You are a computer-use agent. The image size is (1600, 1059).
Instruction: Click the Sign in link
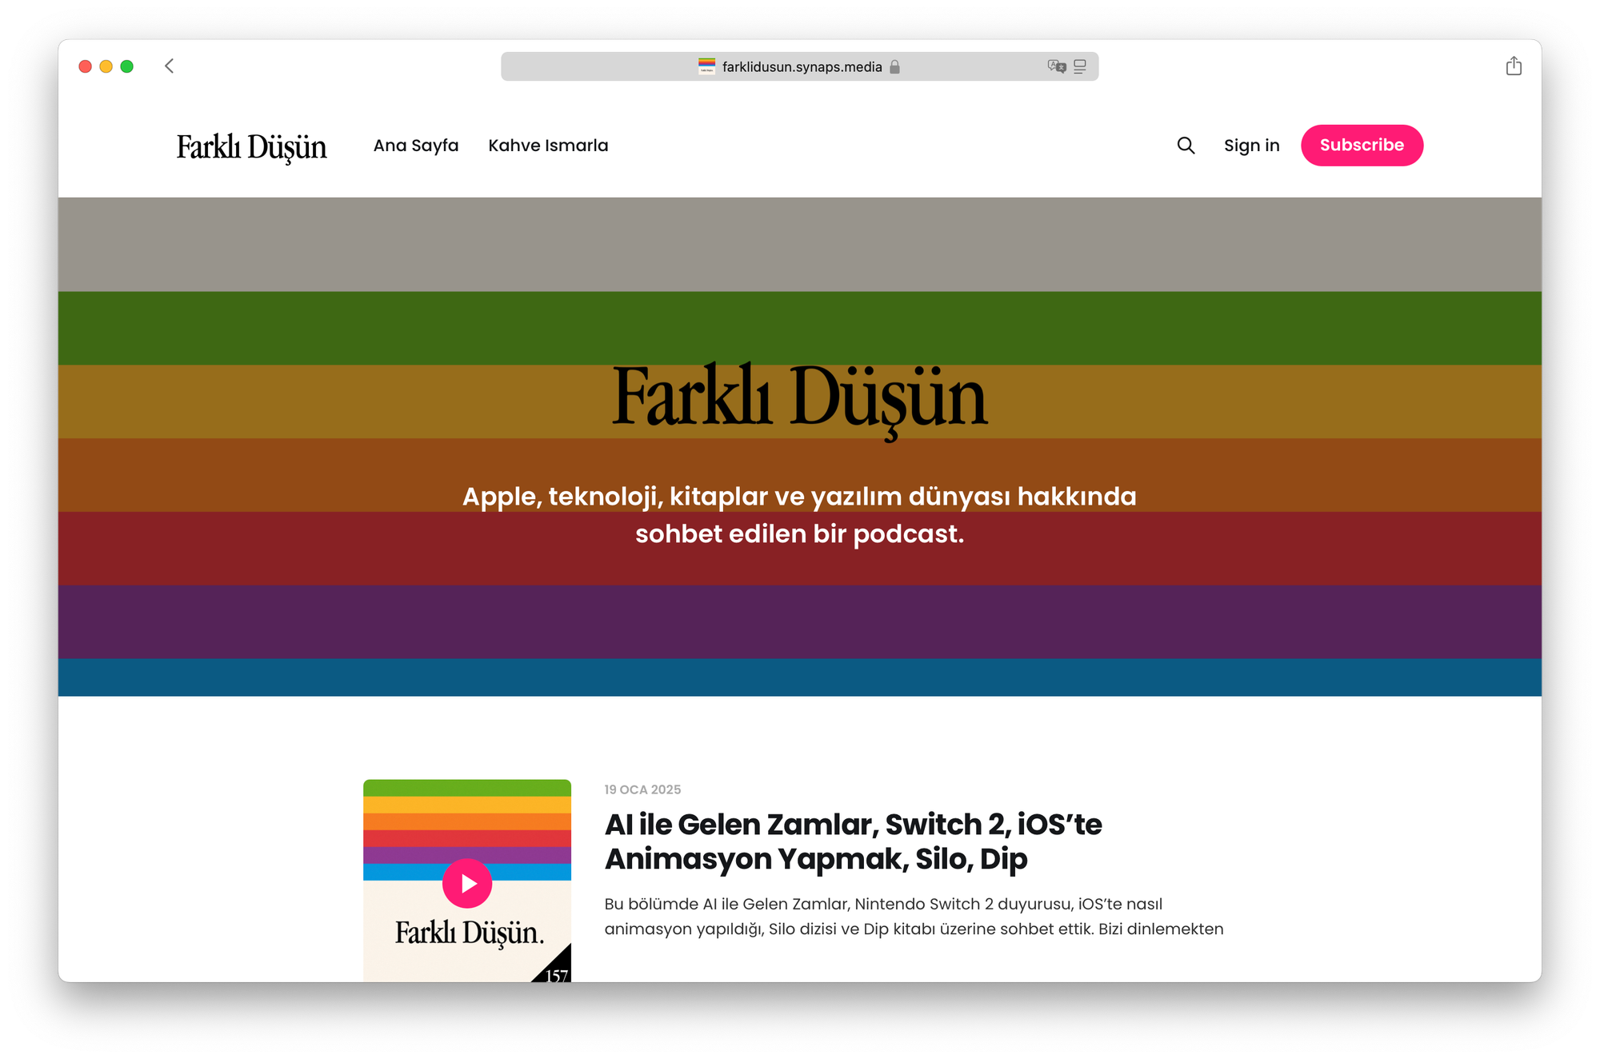[x=1251, y=146]
